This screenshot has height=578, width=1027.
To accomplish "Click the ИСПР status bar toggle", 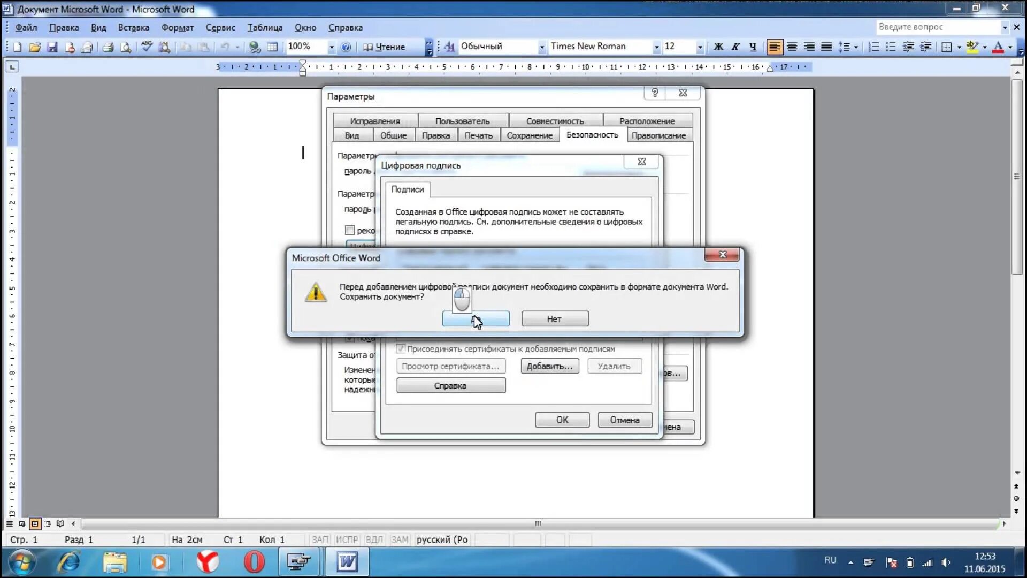I will (347, 539).
